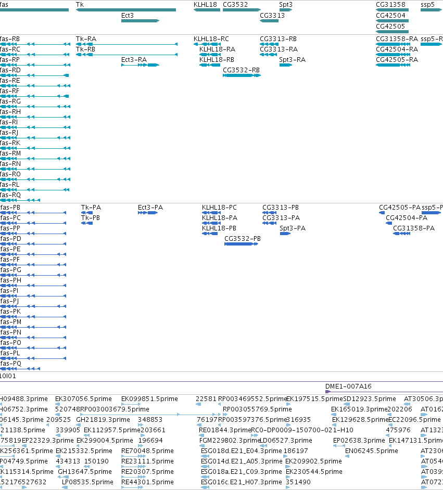Click the fas-PH protein label
443x490 pixels.
(11, 280)
